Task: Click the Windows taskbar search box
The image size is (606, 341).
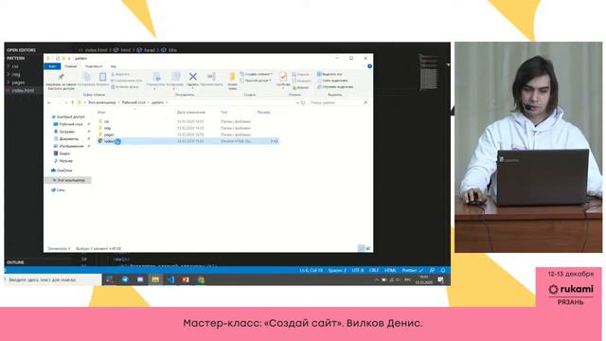Action: pos(53,279)
